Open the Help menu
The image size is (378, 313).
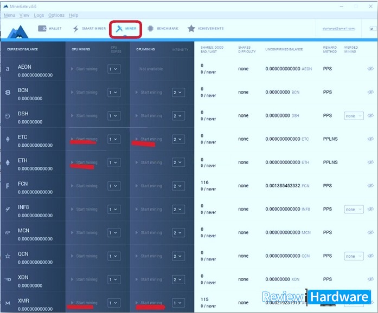pos(74,15)
